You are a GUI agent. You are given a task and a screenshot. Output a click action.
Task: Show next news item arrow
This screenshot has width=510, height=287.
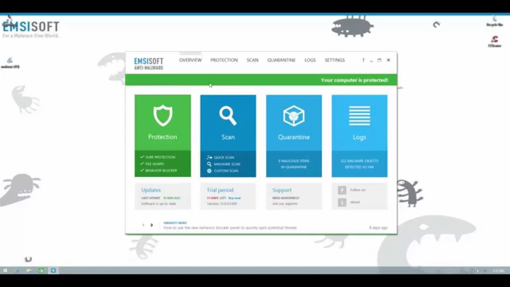pos(152,225)
